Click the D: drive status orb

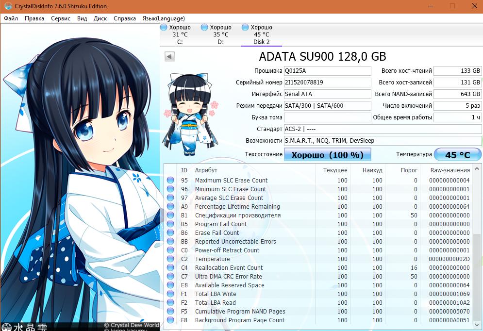(x=204, y=27)
